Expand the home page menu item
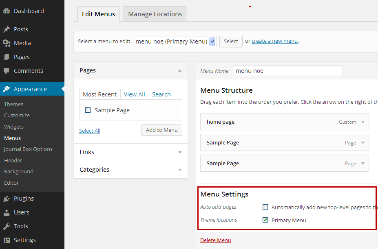The height and width of the screenshot is (249, 378). click(x=363, y=122)
